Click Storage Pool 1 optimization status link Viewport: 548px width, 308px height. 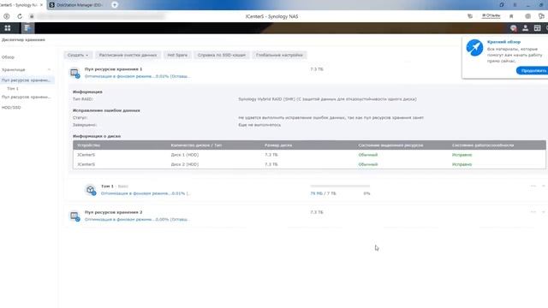(x=137, y=76)
